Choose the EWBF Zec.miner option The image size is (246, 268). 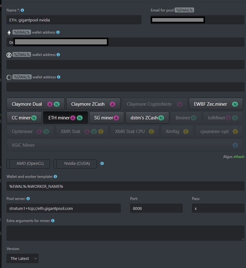tap(216, 104)
